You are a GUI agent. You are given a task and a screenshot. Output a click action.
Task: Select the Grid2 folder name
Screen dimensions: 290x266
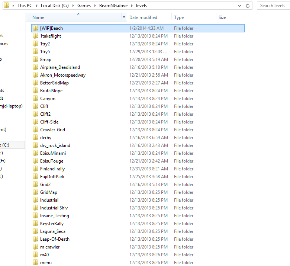(45, 185)
